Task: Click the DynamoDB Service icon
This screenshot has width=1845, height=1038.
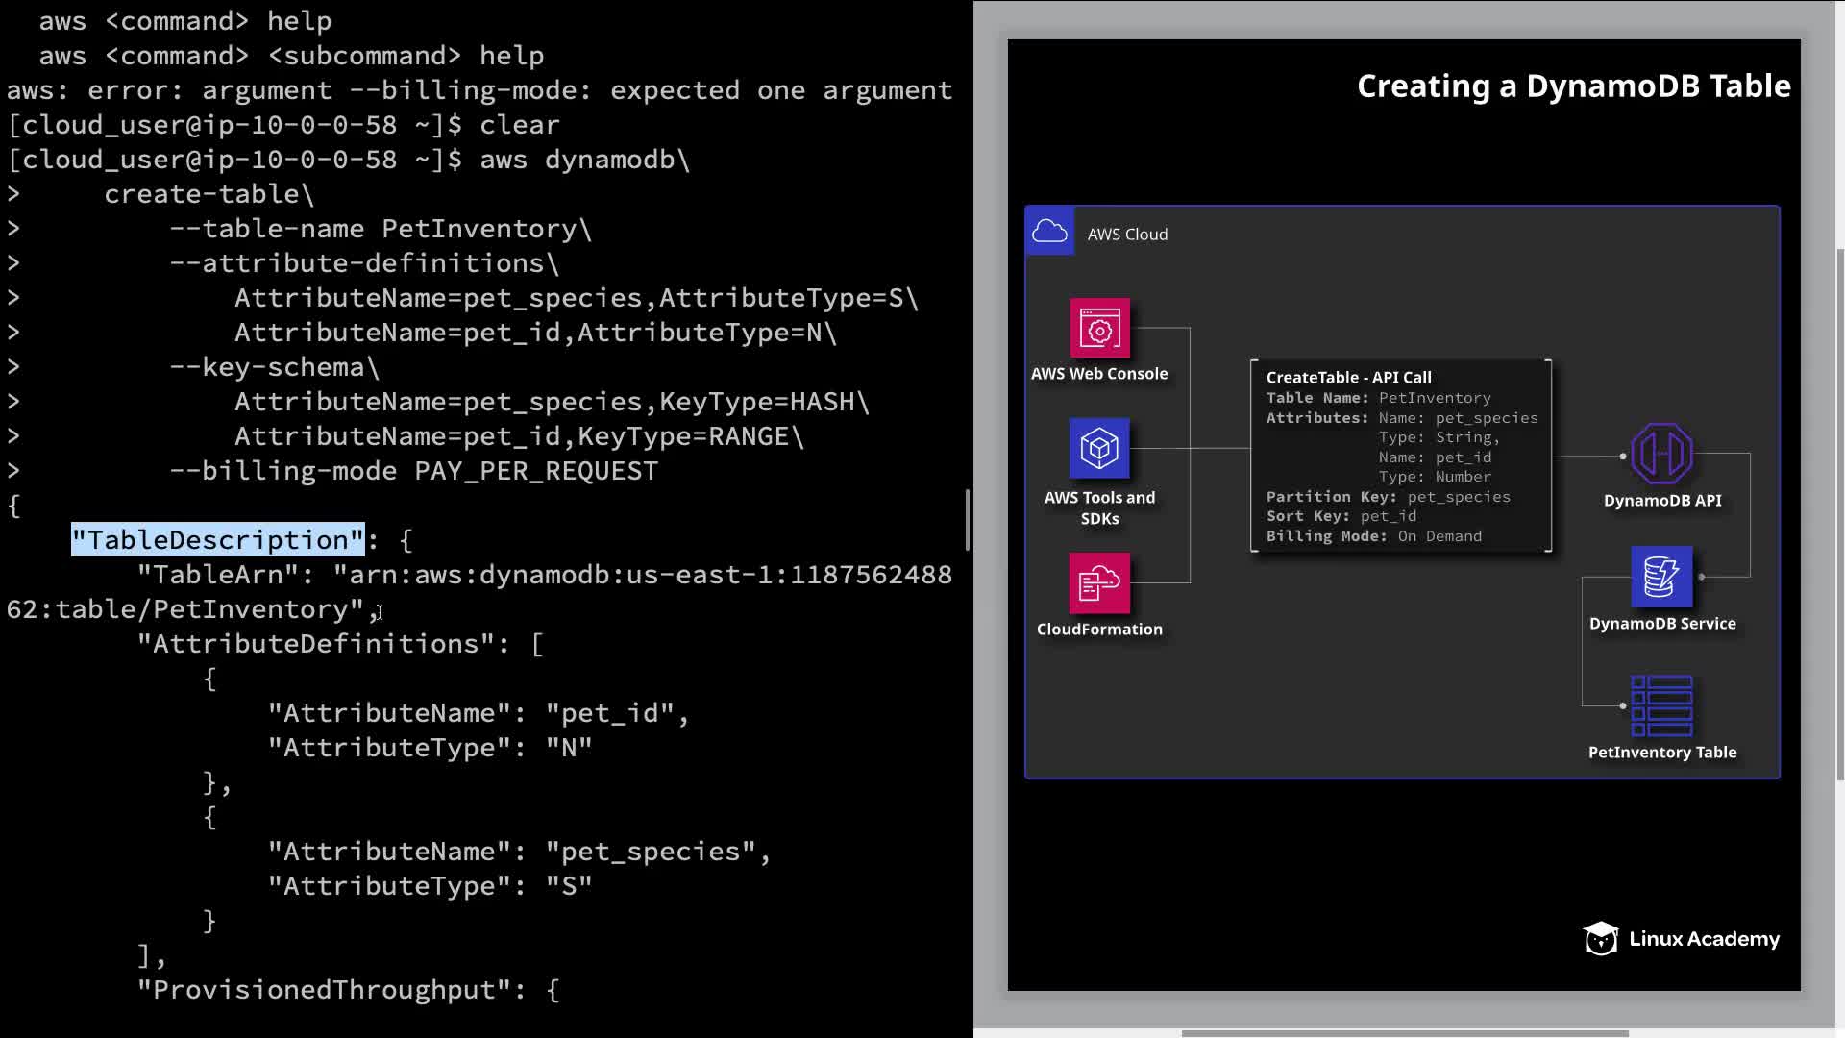Action: click(x=1661, y=577)
